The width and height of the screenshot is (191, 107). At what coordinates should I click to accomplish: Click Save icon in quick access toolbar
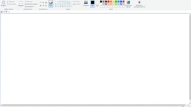click(1, 12)
